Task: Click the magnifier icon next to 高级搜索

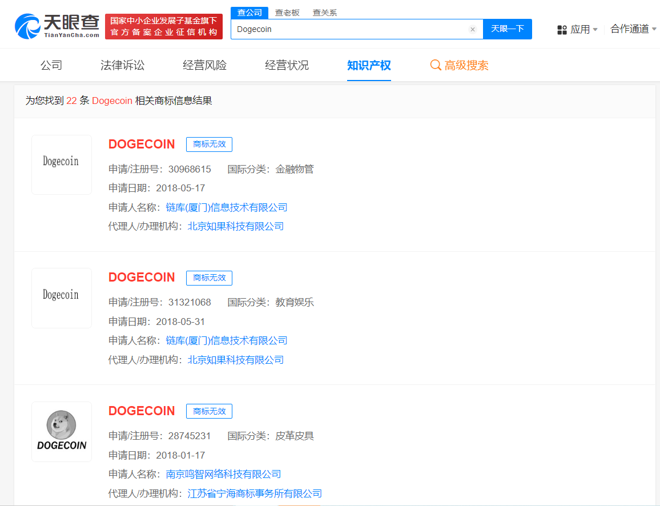Action: click(436, 65)
